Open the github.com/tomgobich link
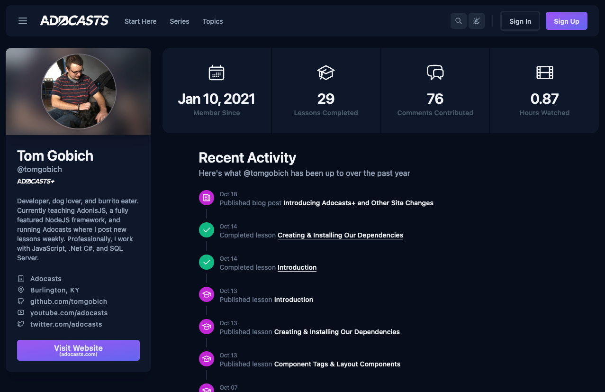This screenshot has width=605, height=392. click(x=69, y=301)
